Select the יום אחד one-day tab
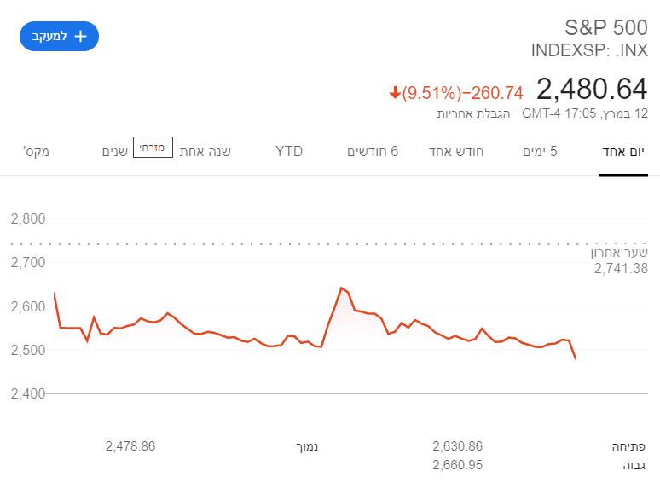The height and width of the screenshot is (483, 660). [x=623, y=152]
